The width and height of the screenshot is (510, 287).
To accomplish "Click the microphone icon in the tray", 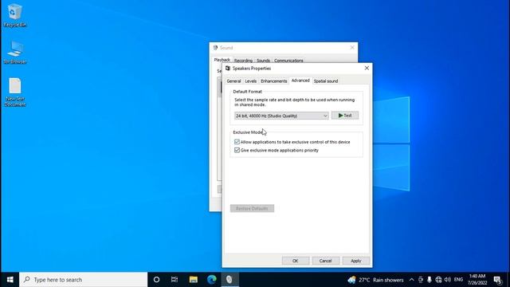I will pyautogui.click(x=430, y=280).
